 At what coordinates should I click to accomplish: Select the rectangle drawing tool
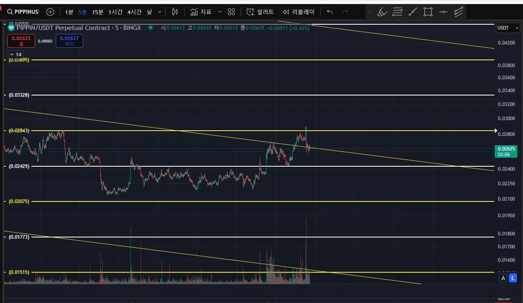(428, 12)
